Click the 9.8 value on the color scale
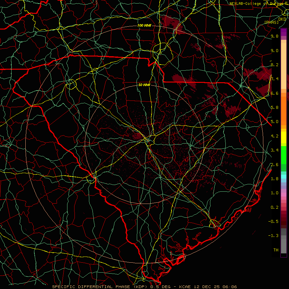This screenshot has width=289, height=289. click(x=275, y=36)
